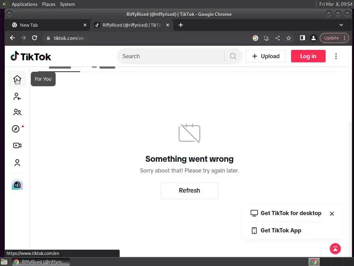354x266 pixels.
Task: Click the Upload button
Action: coord(265,56)
